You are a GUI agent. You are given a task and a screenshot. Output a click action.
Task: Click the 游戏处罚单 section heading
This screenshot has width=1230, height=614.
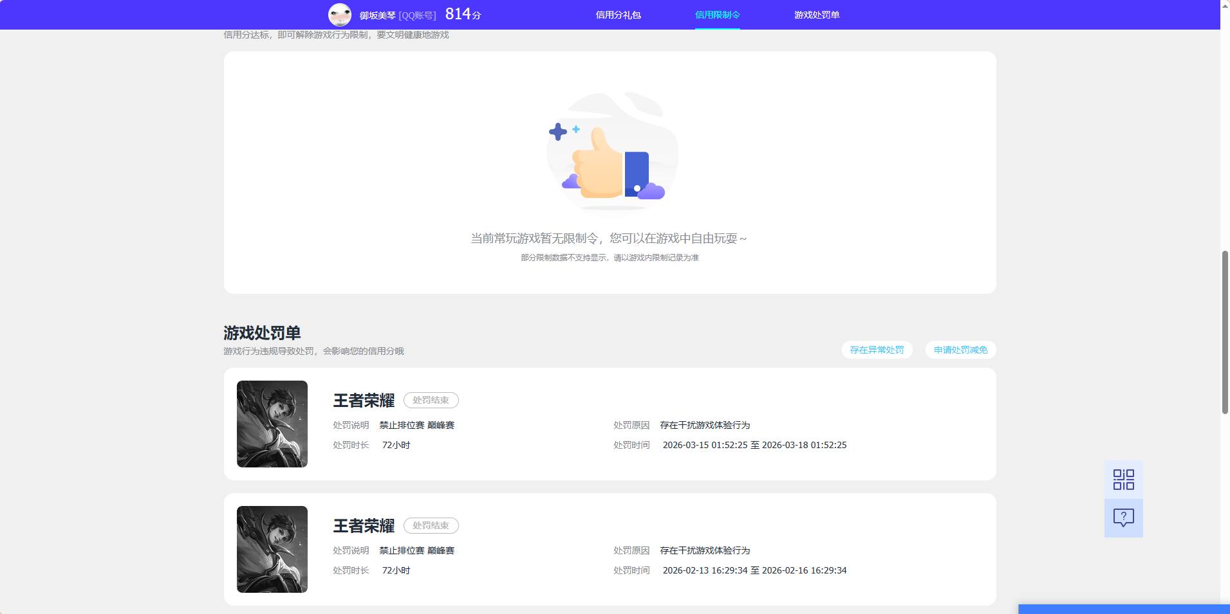262,333
